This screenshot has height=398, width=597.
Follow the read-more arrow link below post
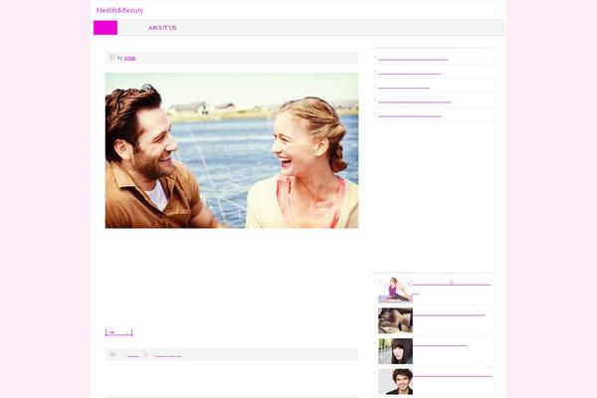[x=118, y=332]
